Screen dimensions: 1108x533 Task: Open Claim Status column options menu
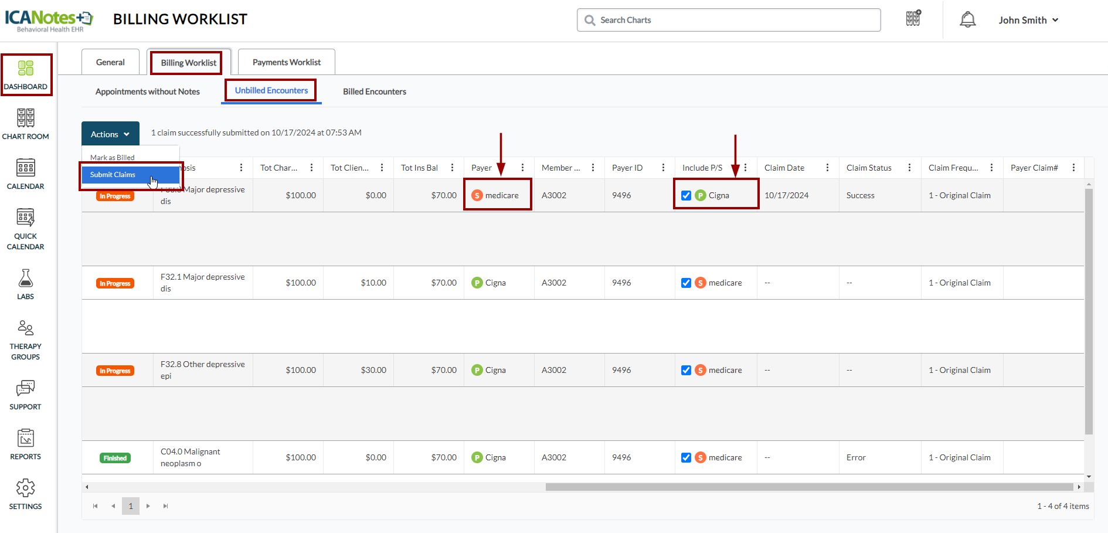(x=909, y=168)
